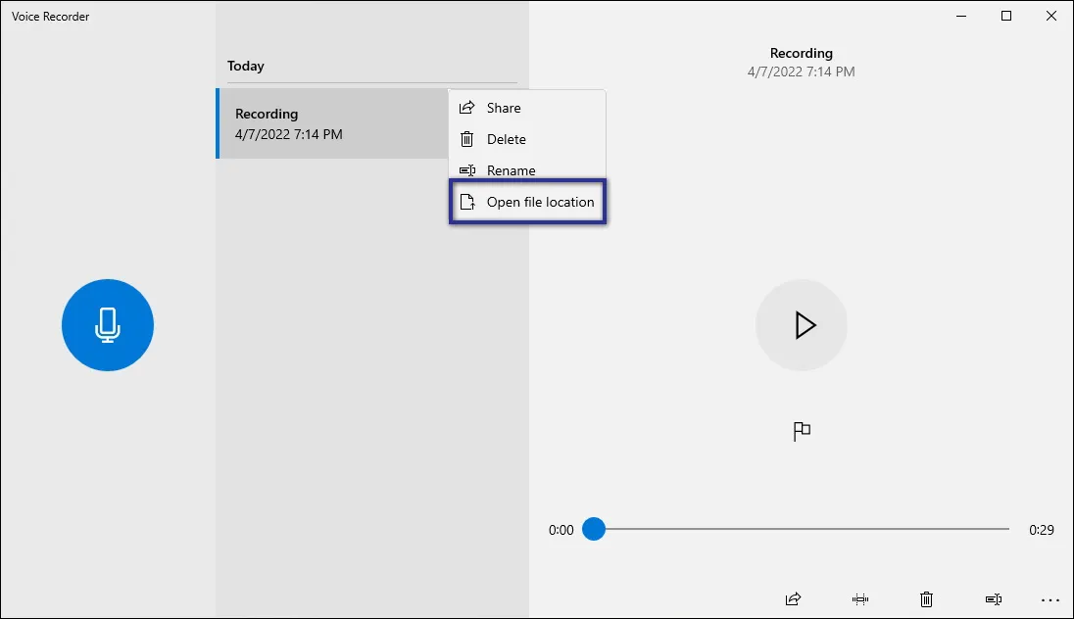Select Share in the context menu
Image resolution: width=1074 pixels, height=619 pixels.
(504, 108)
